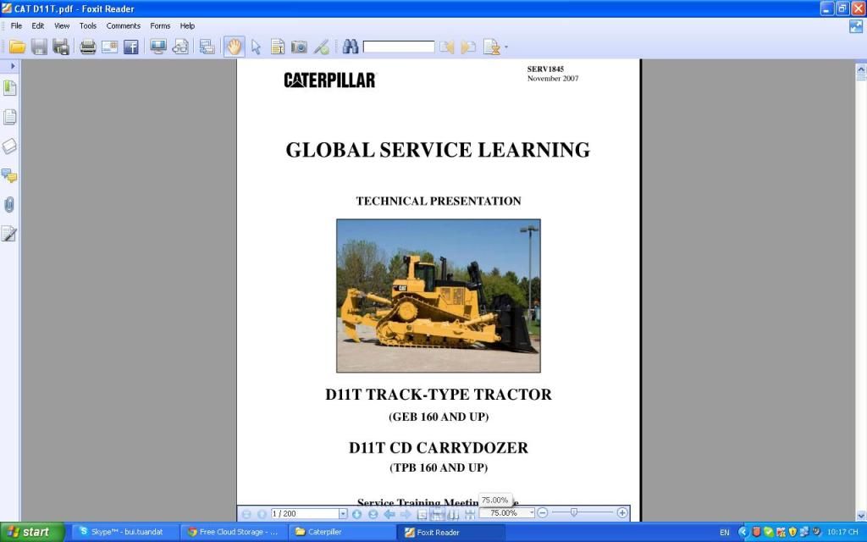Click the CATERPILLAR logo on the page
This screenshot has width=867, height=542.
point(329,80)
